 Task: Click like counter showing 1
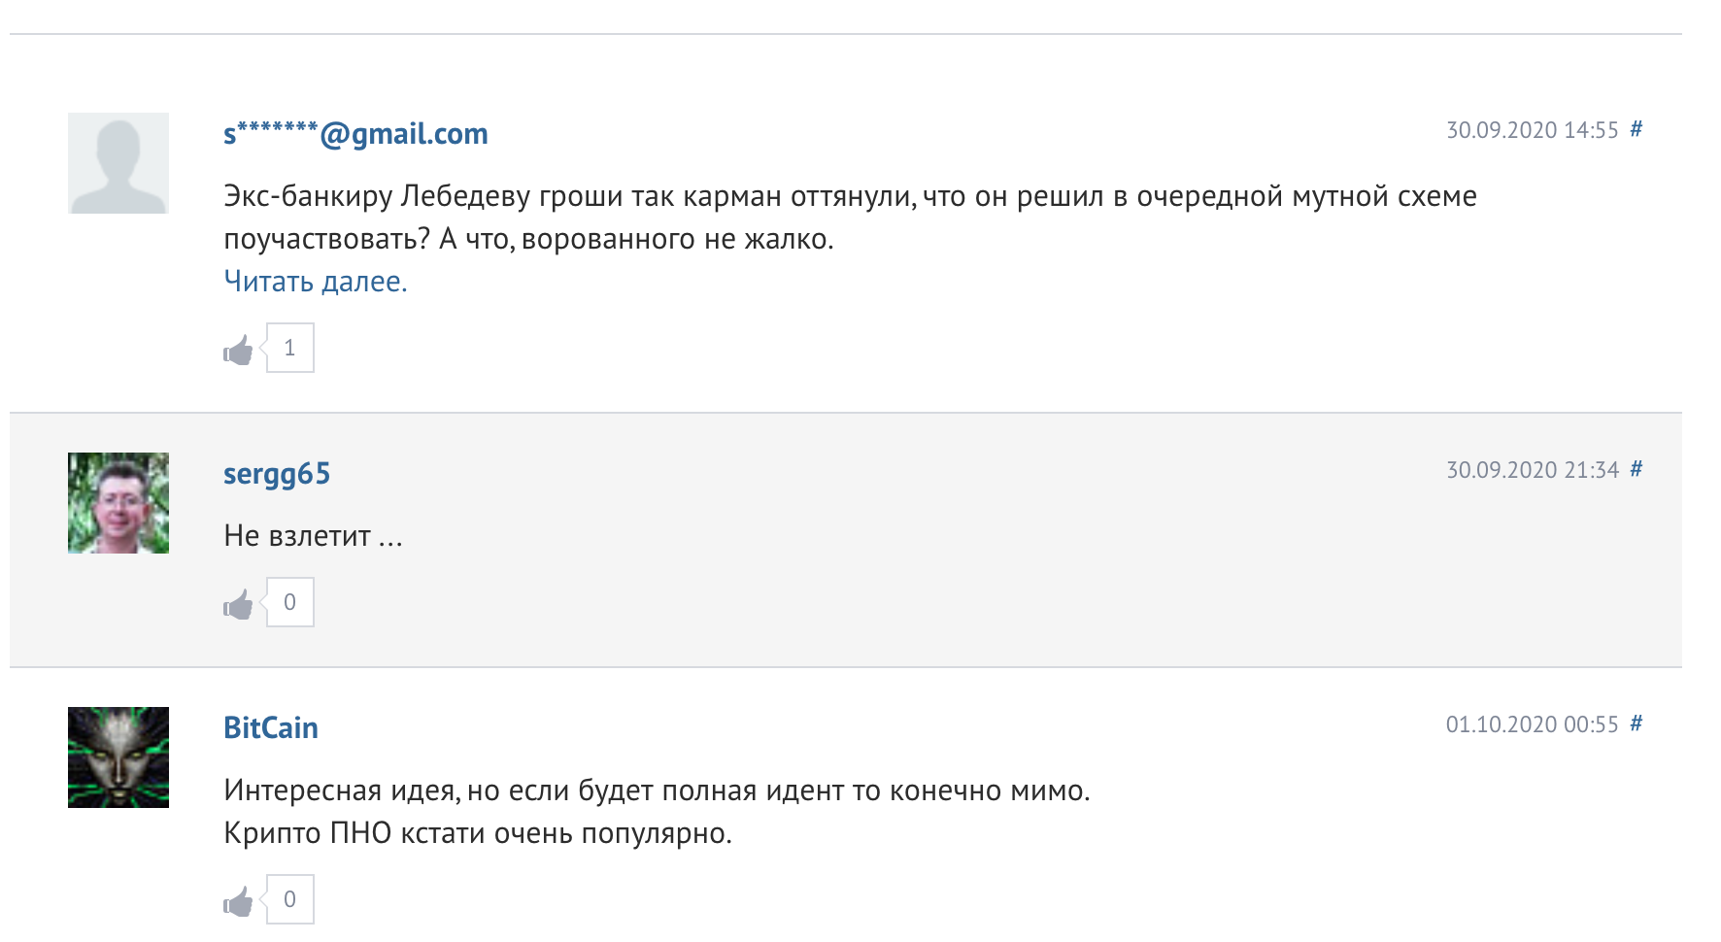(289, 348)
